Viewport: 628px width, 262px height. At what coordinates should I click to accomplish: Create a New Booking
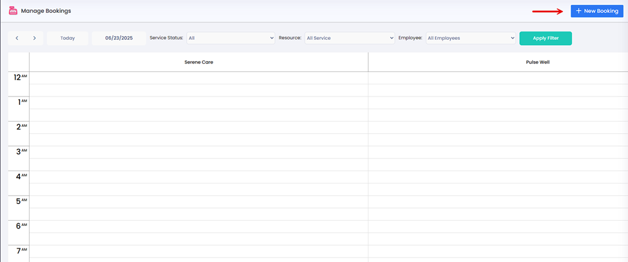pos(596,11)
